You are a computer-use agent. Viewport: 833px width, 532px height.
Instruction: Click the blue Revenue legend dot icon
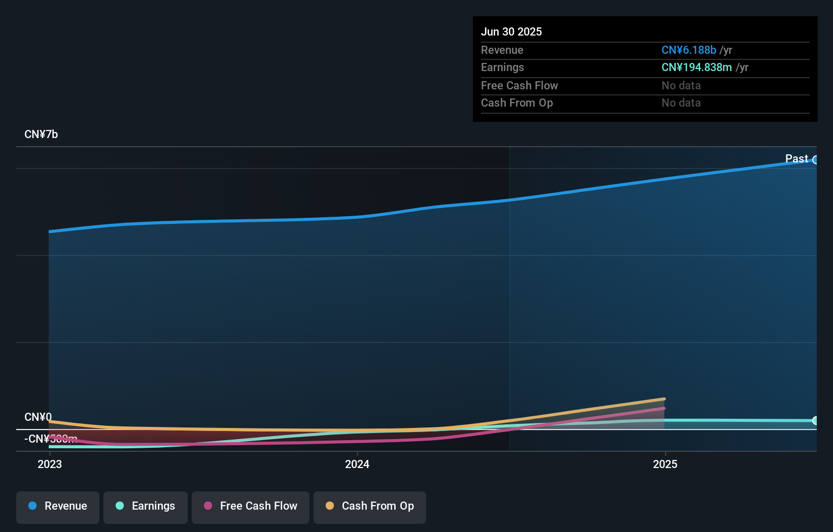(31, 506)
